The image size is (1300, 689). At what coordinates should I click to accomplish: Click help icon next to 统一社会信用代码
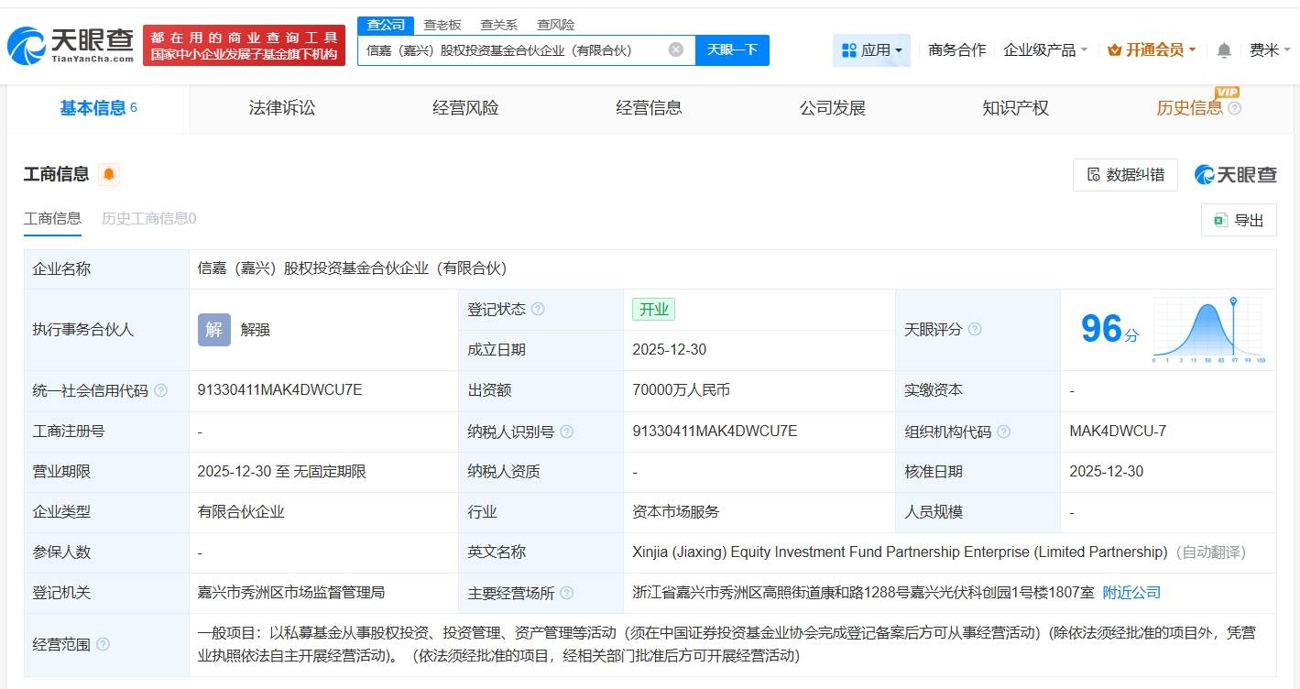161,391
